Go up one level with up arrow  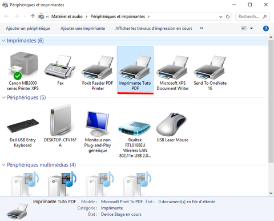click(x=33, y=17)
